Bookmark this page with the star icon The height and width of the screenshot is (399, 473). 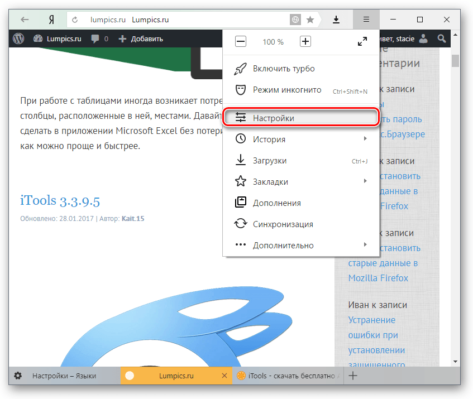[x=310, y=20]
